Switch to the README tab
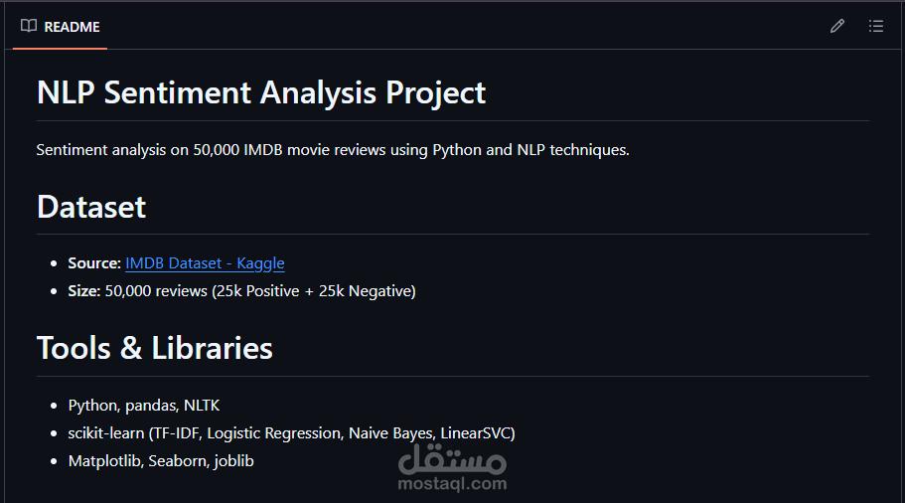This screenshot has height=503, width=905. [72, 27]
